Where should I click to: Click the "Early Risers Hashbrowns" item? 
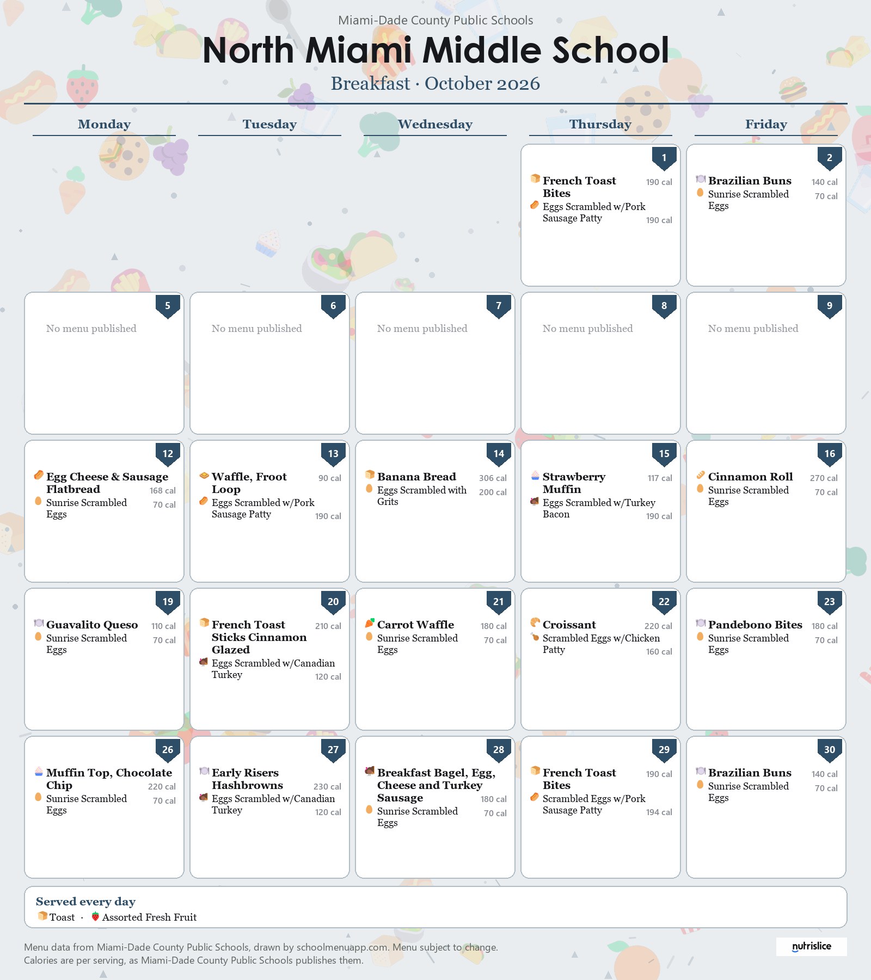(x=247, y=779)
